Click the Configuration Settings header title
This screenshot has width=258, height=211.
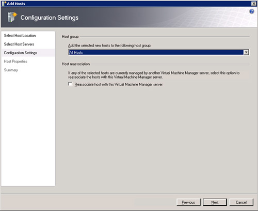click(50, 18)
